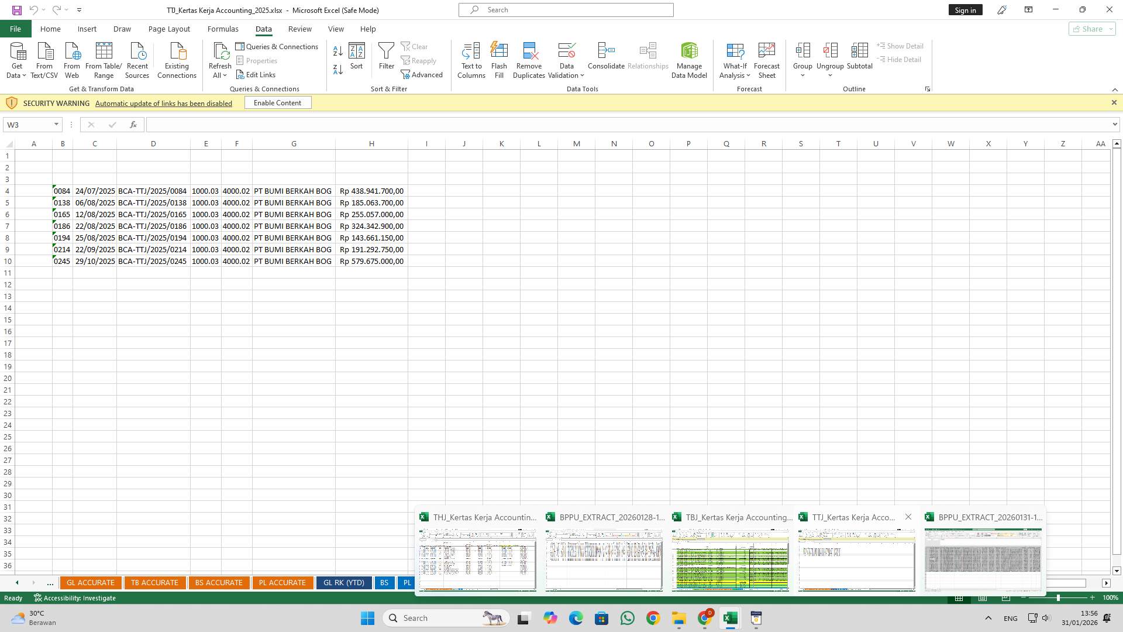Image resolution: width=1123 pixels, height=632 pixels.
Task: Open the Filter tool
Action: (x=386, y=59)
